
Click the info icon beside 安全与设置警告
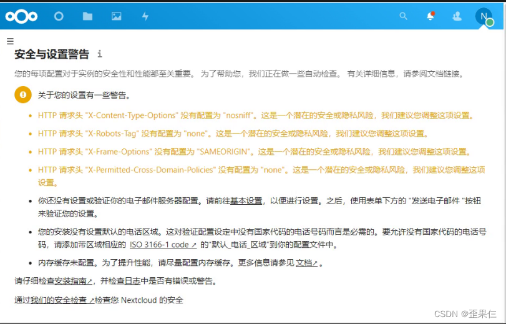pyautogui.click(x=100, y=54)
